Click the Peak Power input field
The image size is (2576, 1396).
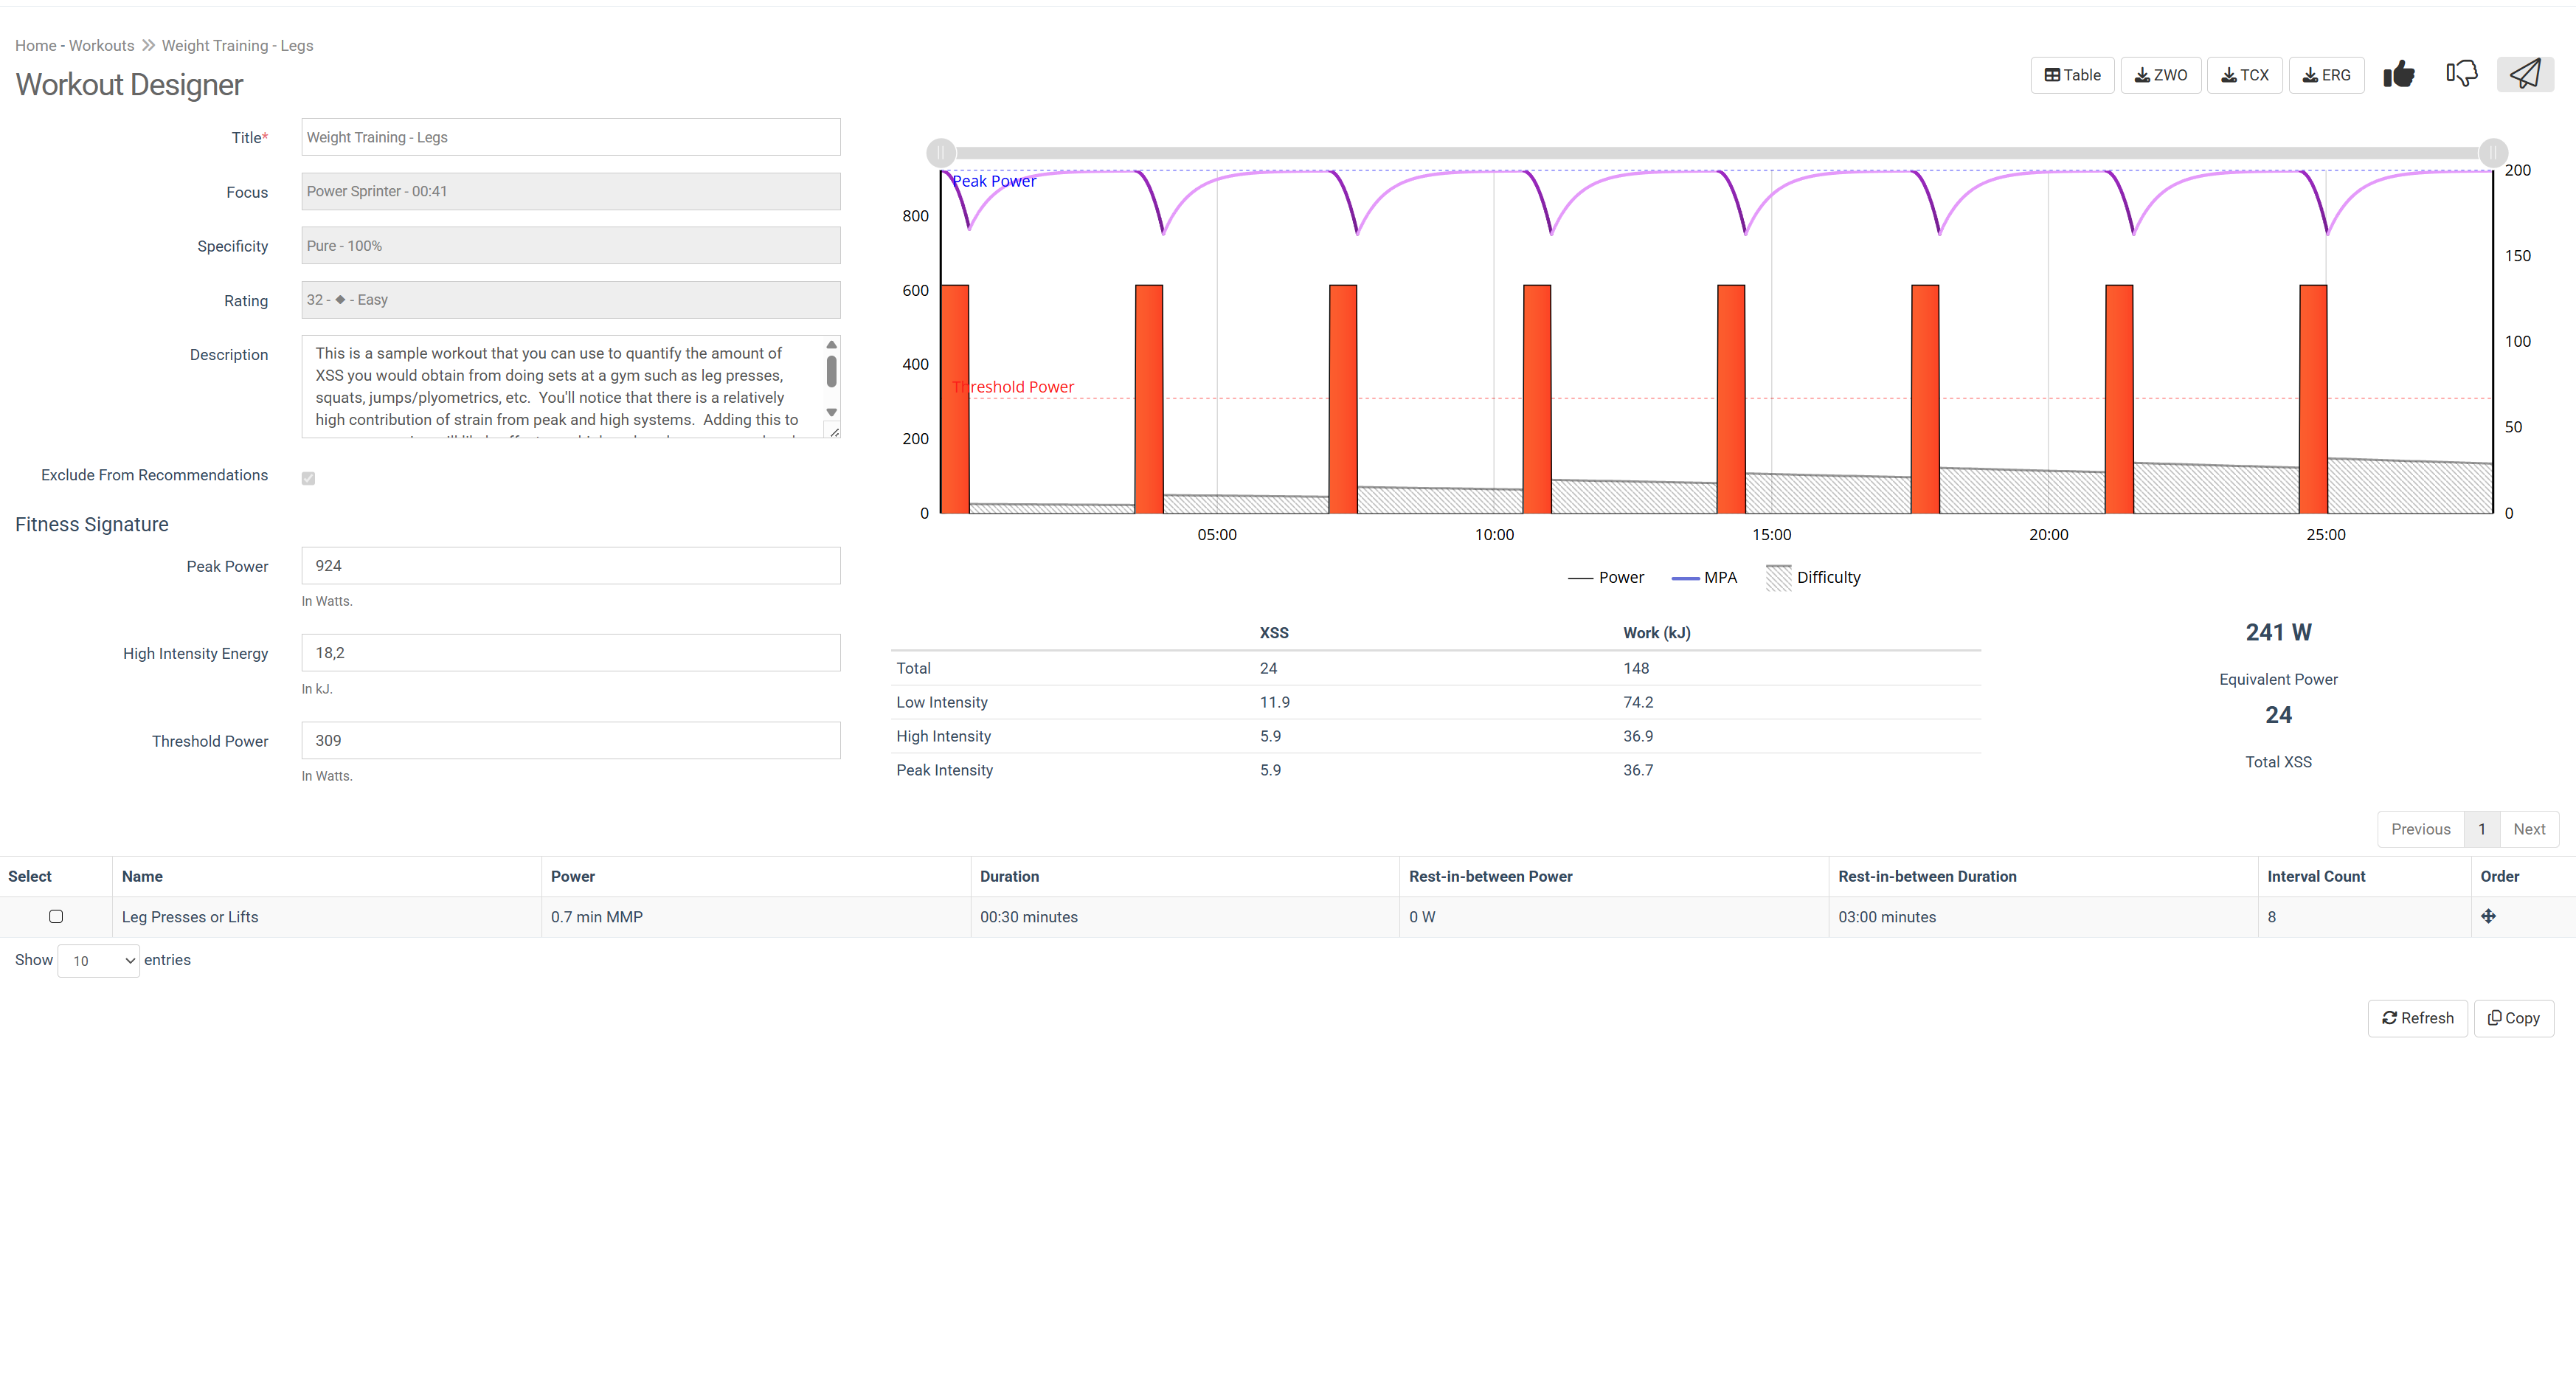point(570,566)
